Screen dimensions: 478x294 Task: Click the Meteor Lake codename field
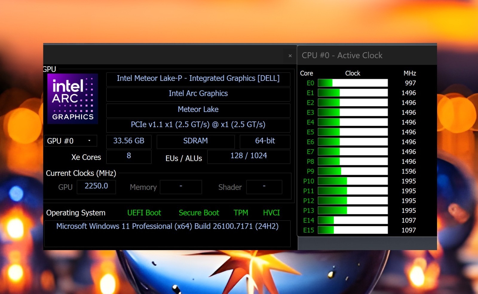pos(198,110)
